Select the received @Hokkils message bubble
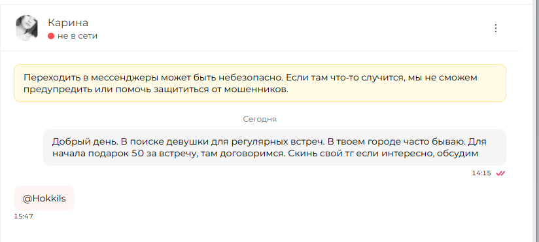 [x=44, y=198]
